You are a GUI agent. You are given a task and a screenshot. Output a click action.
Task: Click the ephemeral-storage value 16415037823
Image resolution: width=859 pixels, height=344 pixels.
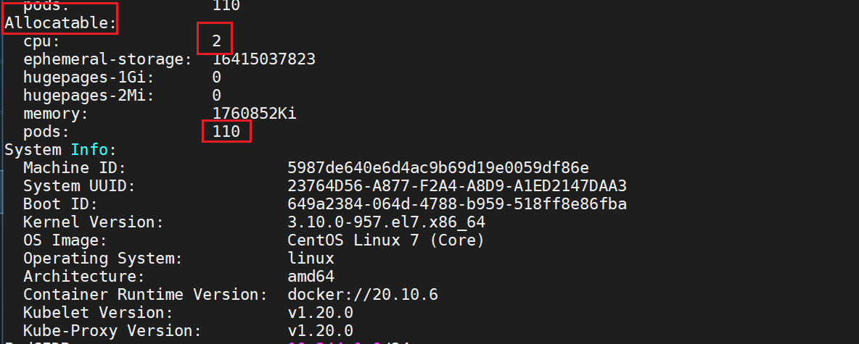(x=263, y=59)
